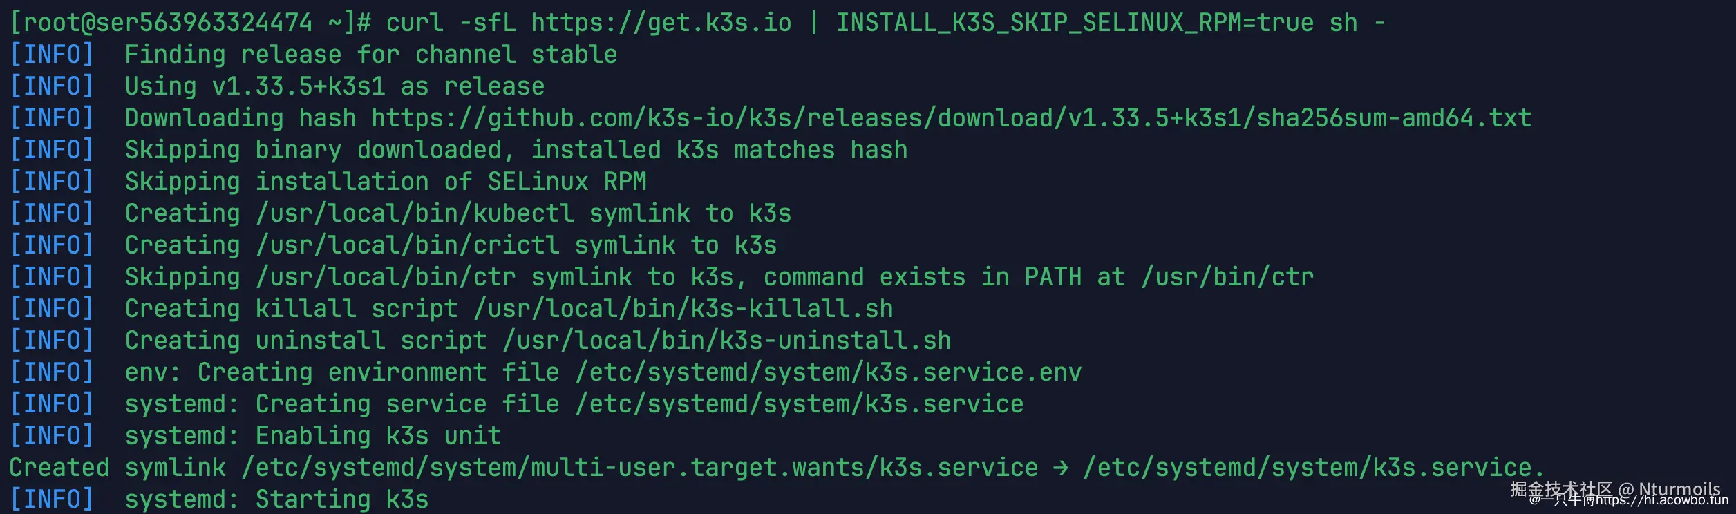Click the 掘金技术社区 @ Nturmoils watermark
Image resolution: width=1736 pixels, height=514 pixels.
(1614, 488)
